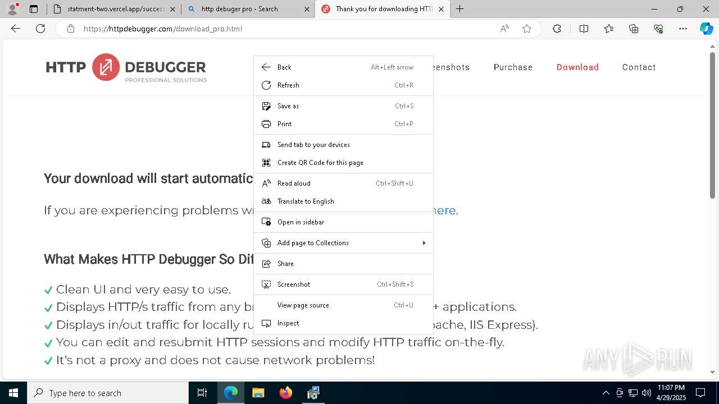Show hidden tray icons chevron

point(606,393)
